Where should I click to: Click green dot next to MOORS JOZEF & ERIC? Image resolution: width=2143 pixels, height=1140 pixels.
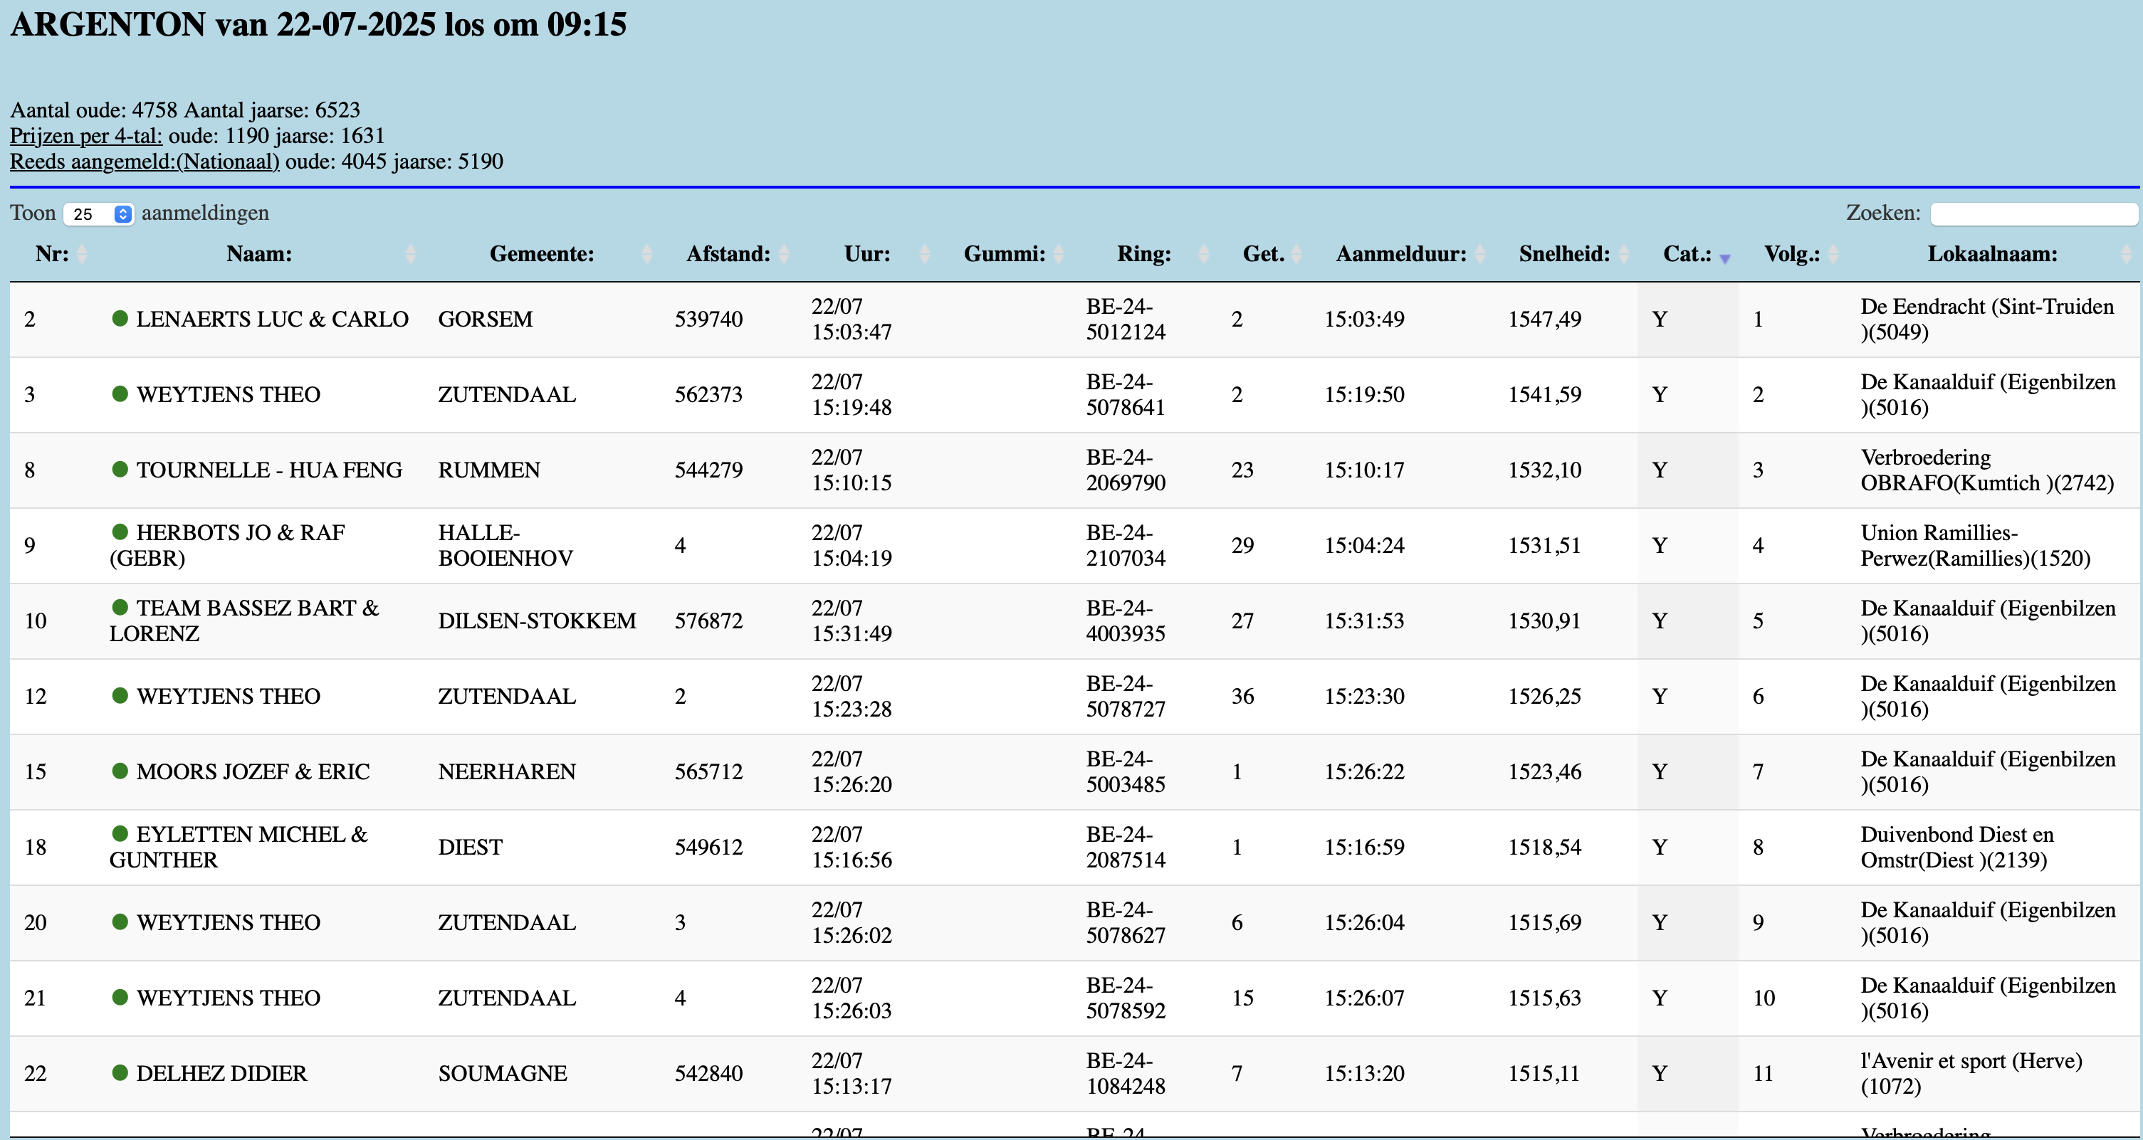(x=120, y=771)
